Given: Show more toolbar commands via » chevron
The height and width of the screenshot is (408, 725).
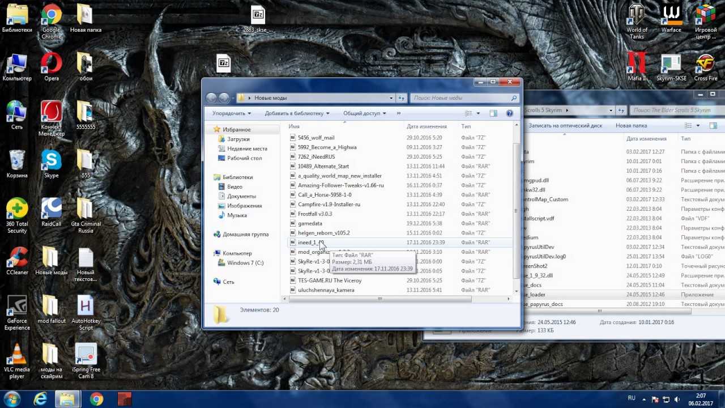Looking at the screenshot, I should pyautogui.click(x=398, y=113).
